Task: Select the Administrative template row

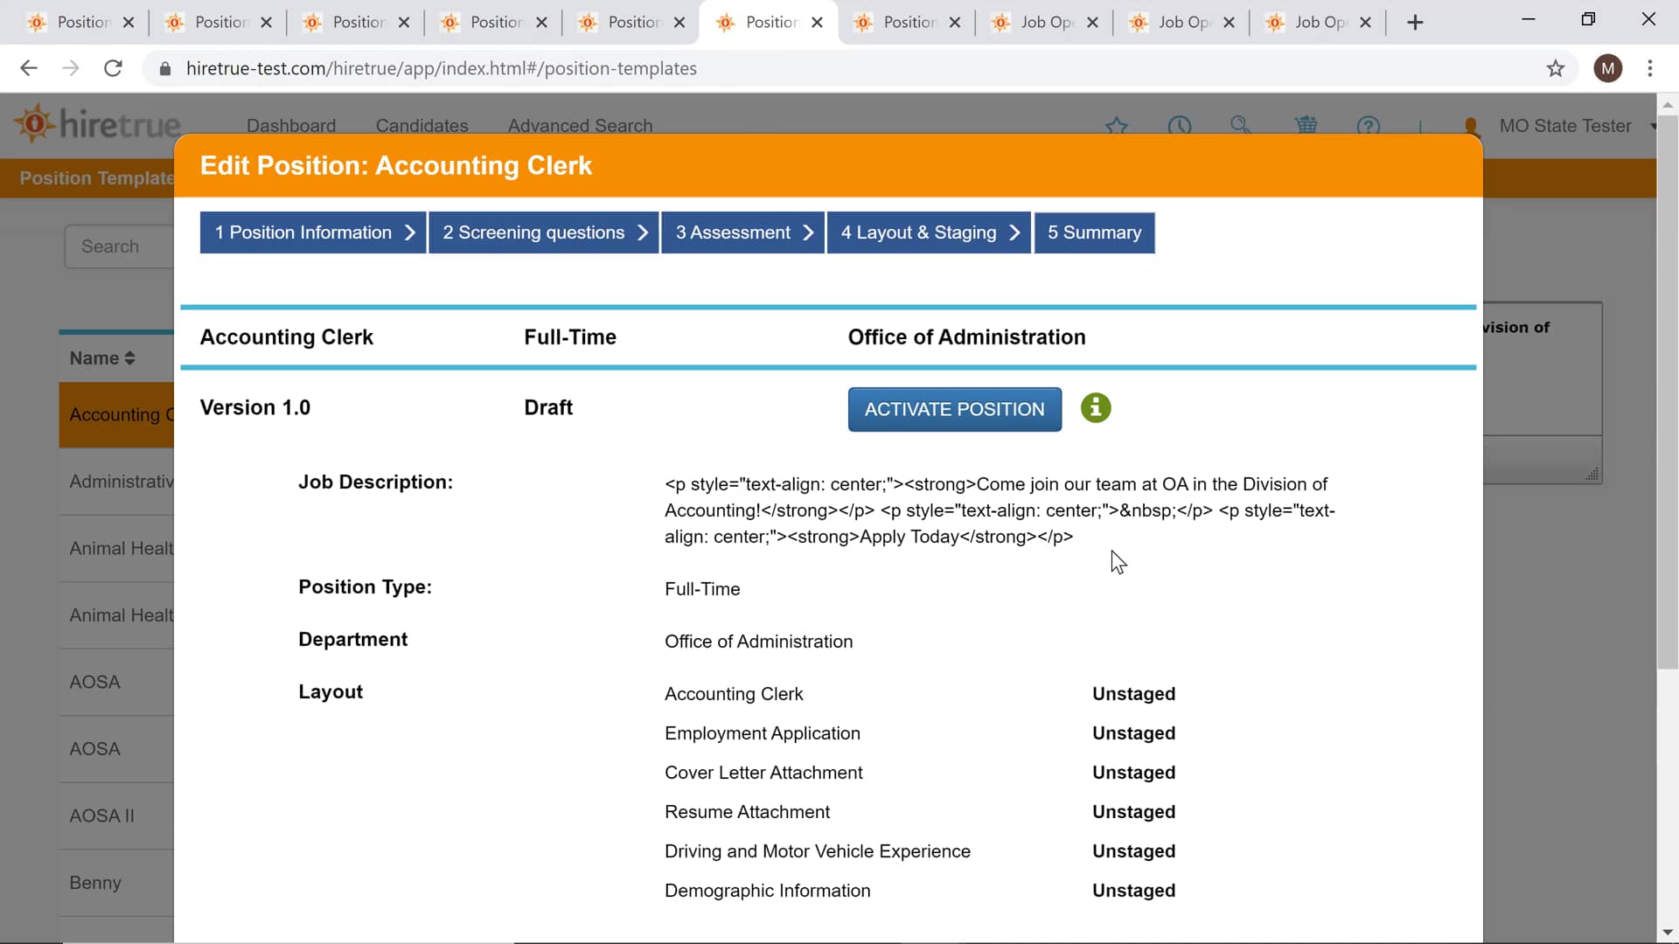Action: (x=117, y=482)
